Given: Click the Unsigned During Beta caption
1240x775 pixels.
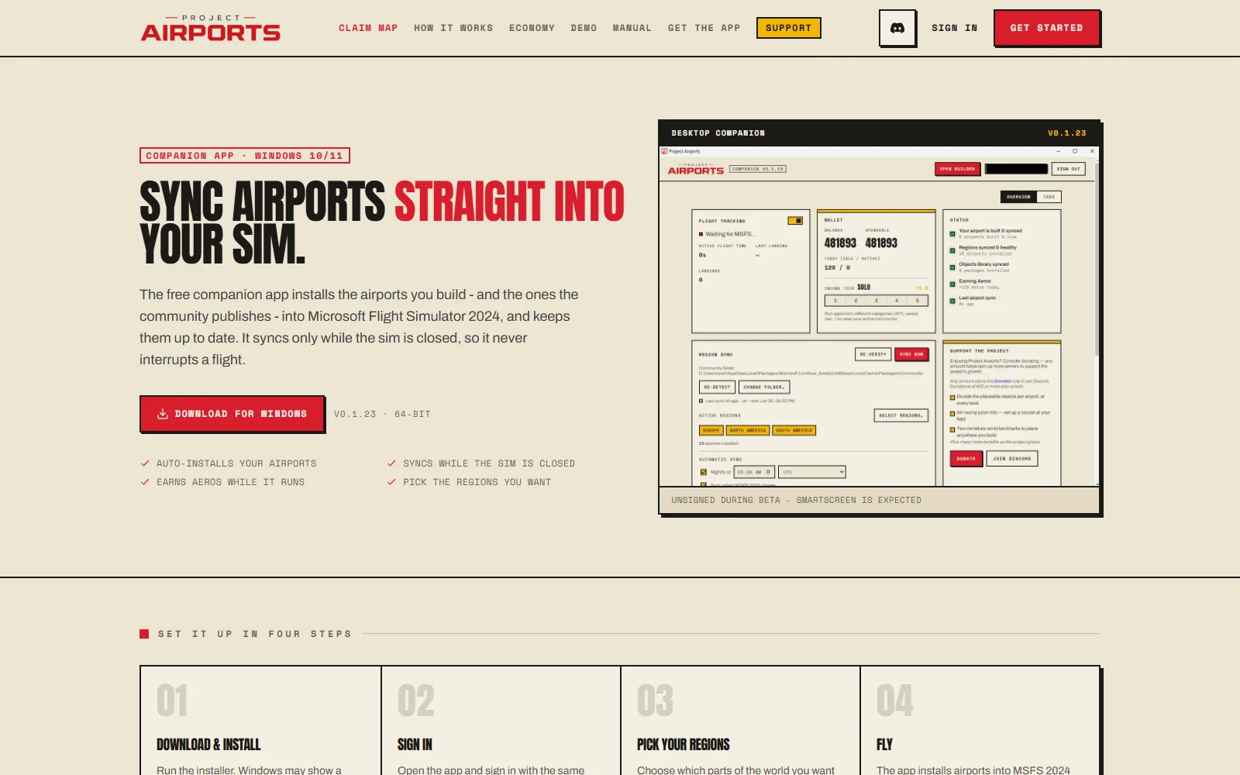Looking at the screenshot, I should tap(797, 501).
